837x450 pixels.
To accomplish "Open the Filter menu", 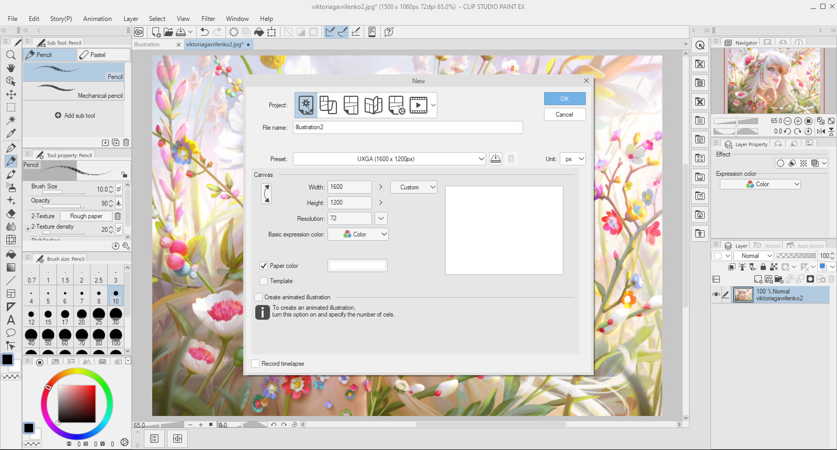I will (208, 18).
